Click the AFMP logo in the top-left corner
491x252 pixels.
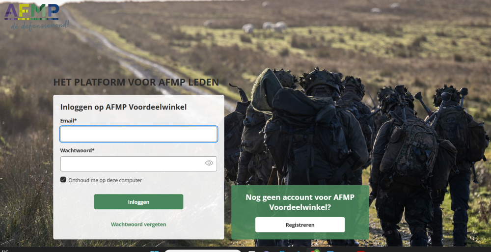(x=31, y=12)
